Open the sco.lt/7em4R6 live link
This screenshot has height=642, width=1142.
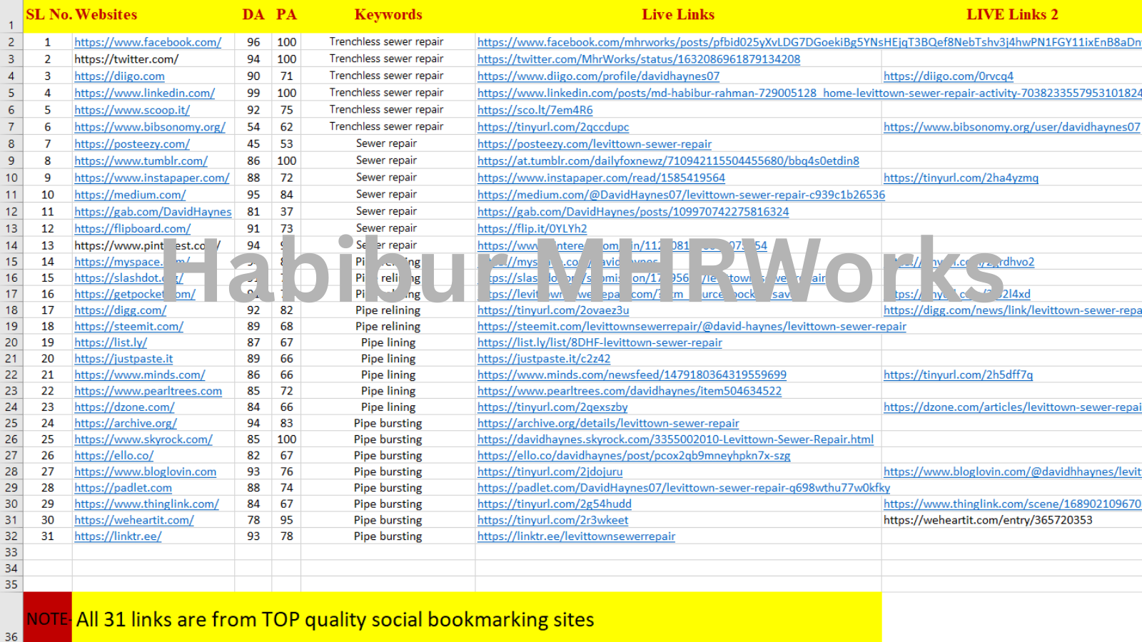point(535,110)
